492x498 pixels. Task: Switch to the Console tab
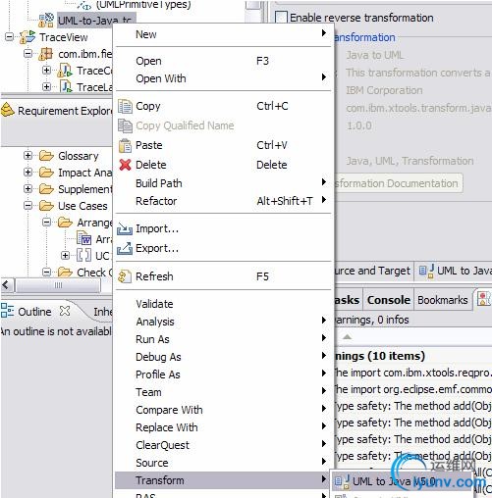click(x=388, y=300)
